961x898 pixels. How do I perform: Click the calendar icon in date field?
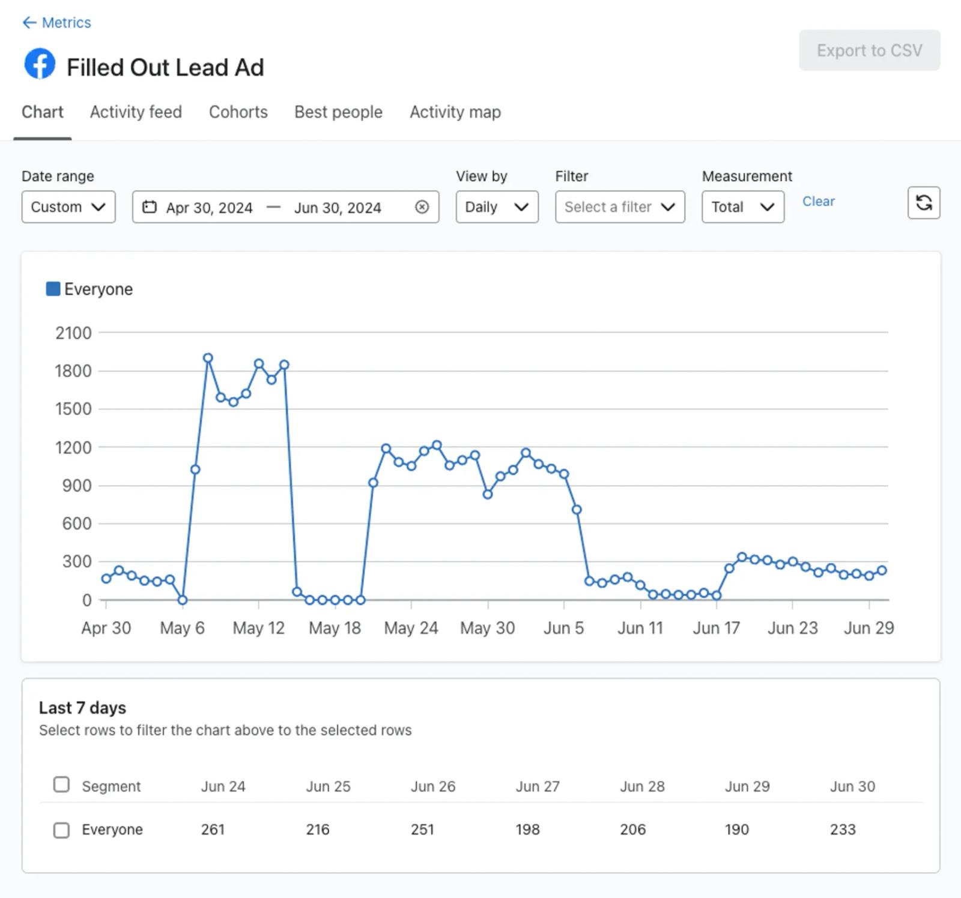coord(150,207)
